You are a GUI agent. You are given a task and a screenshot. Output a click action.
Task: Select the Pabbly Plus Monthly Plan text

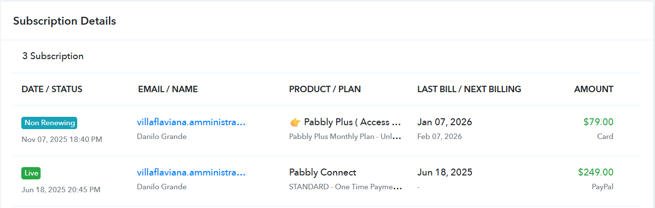point(345,137)
